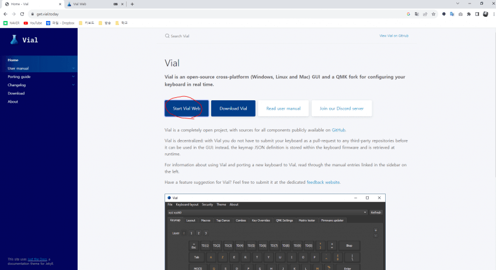Open the YouTube bookmark
This screenshot has width=496, height=270.
coord(33,23)
